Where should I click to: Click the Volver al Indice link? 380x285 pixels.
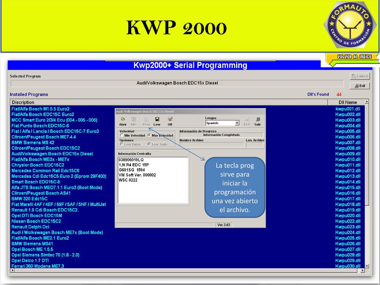click(x=353, y=60)
